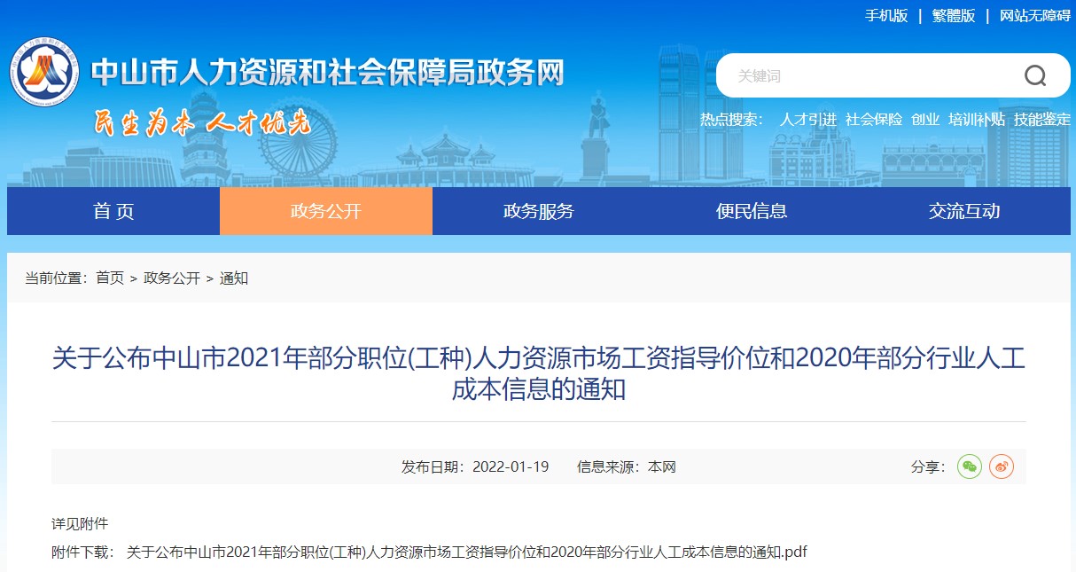Share the article via the Weibo icon
1076x572 pixels.
1002,466
